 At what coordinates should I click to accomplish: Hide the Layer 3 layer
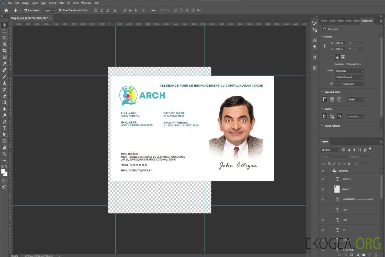click(x=323, y=189)
